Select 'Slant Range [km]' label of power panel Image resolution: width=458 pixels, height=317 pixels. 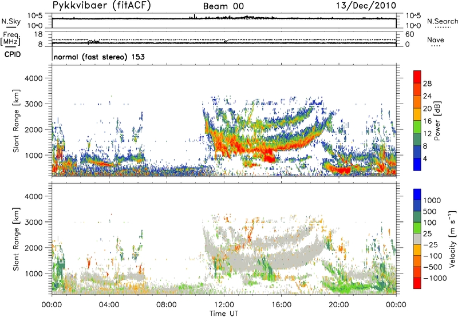click(16, 121)
